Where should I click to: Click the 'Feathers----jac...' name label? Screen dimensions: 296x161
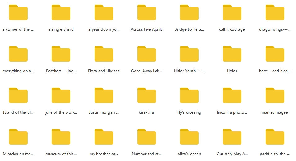tap(61, 71)
